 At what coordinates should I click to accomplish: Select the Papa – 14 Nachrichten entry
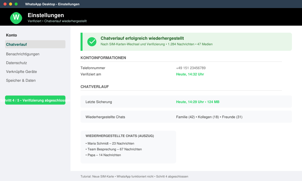point(103,155)
